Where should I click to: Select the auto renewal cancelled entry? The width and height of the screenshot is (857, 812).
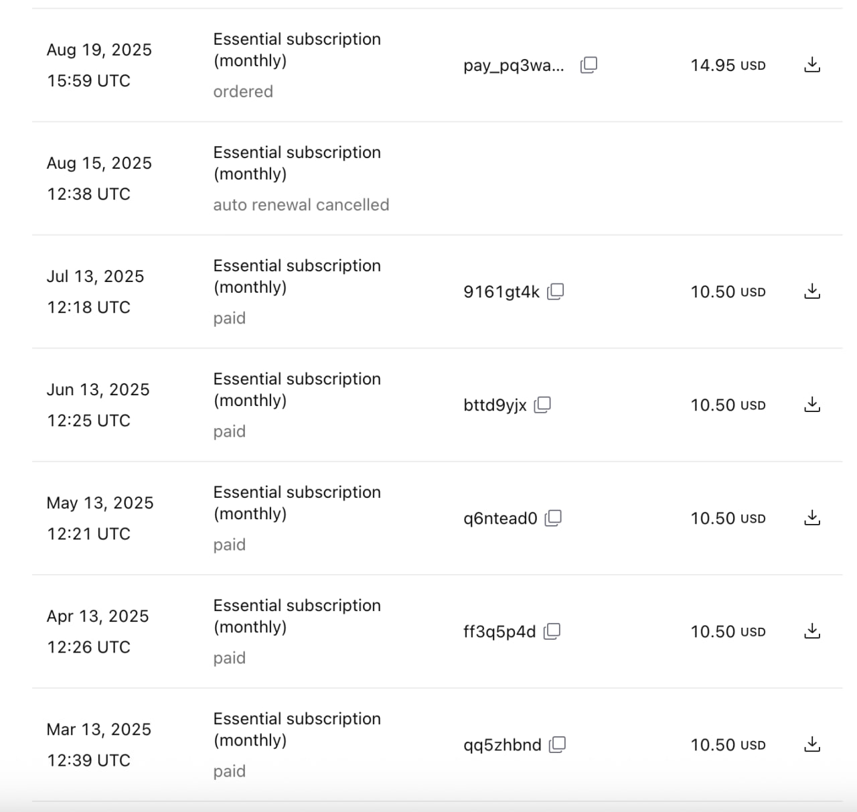click(301, 205)
